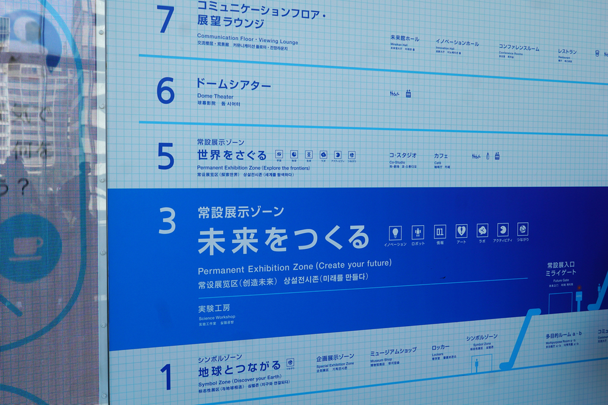
Task: Tap the 展望ラウンジ heading
Action: (231, 21)
